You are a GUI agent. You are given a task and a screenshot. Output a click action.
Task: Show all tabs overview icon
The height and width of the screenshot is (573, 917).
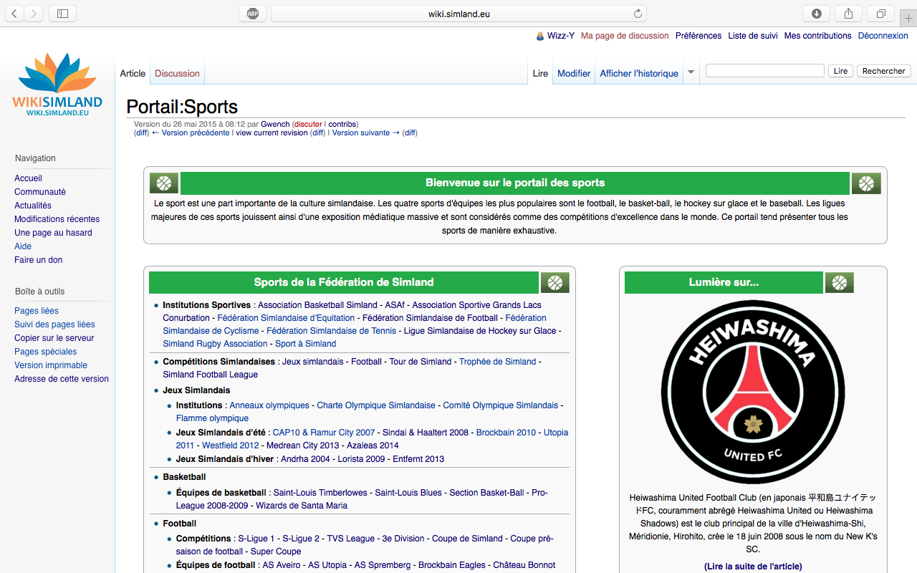[x=881, y=14]
